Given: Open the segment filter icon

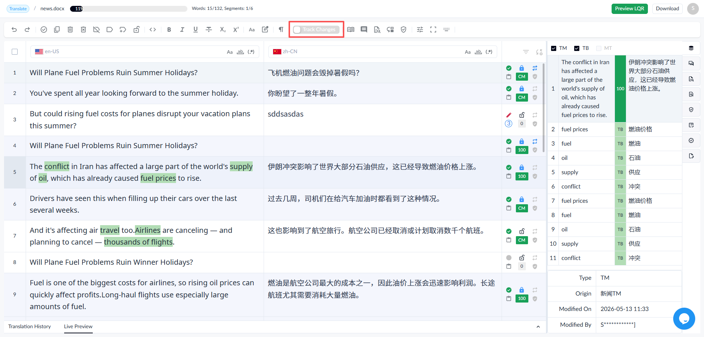Looking at the screenshot, I should click(526, 52).
